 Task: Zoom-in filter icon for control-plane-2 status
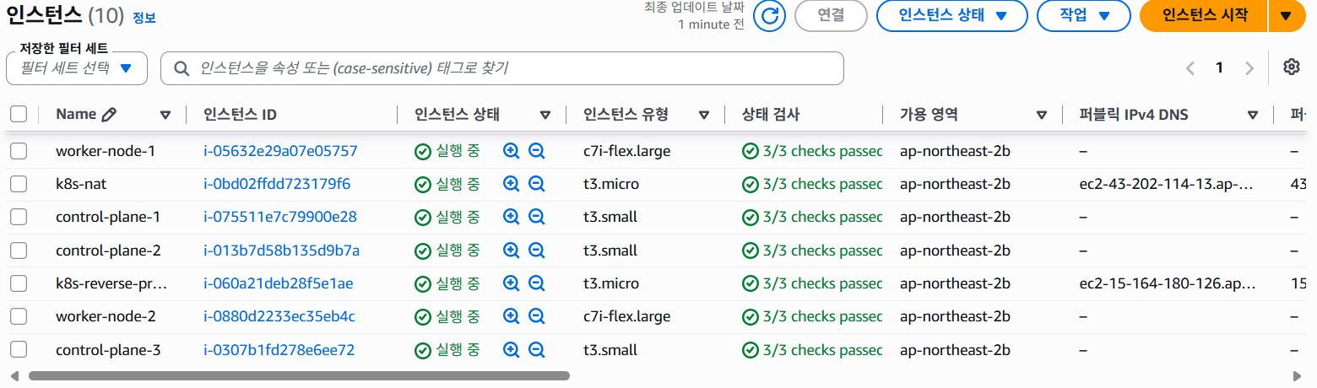pos(511,251)
